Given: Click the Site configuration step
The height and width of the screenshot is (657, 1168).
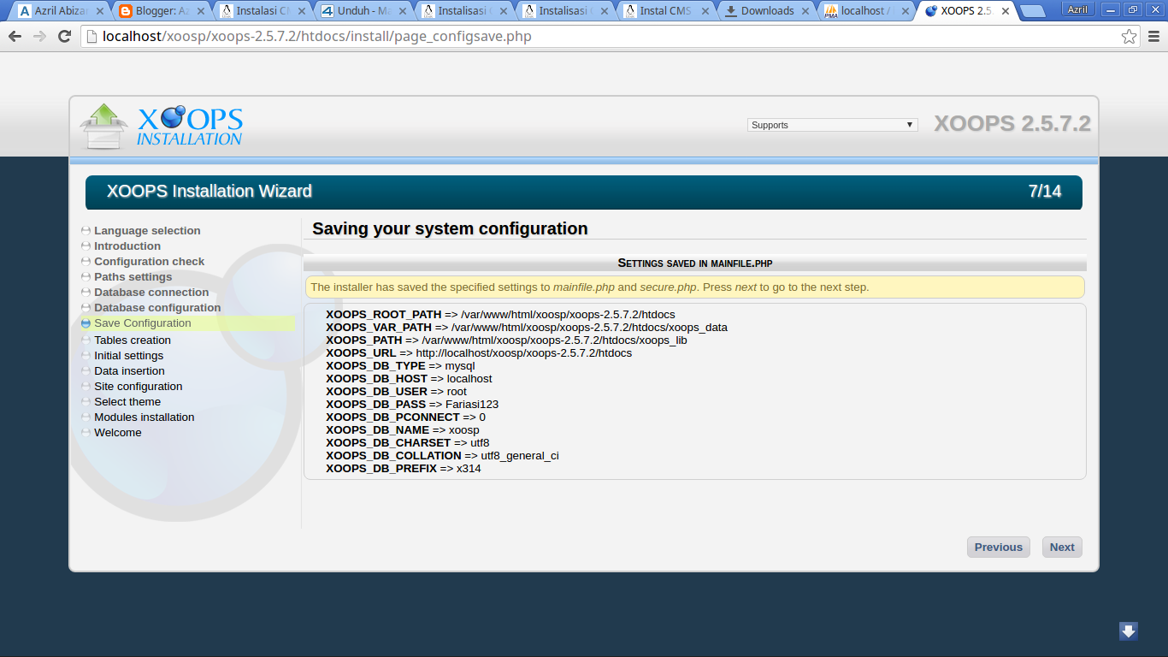Looking at the screenshot, I should (x=139, y=387).
